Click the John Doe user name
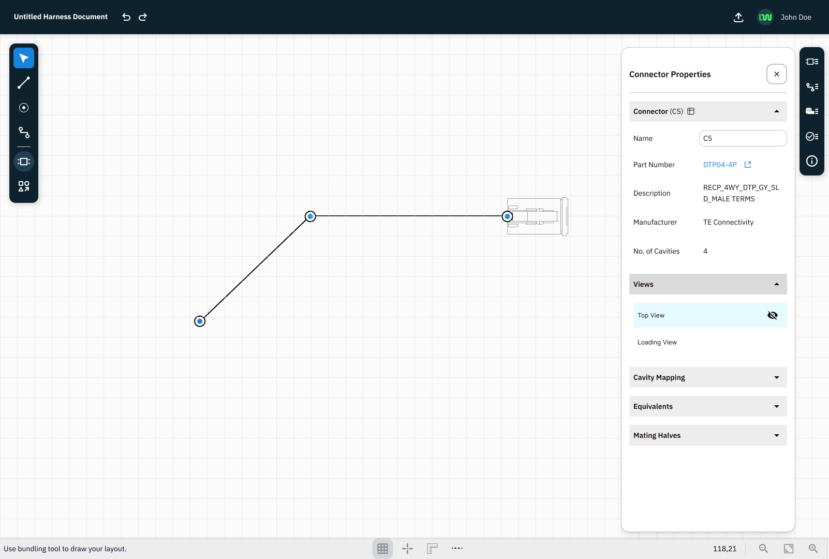The height and width of the screenshot is (559, 829). point(796,17)
